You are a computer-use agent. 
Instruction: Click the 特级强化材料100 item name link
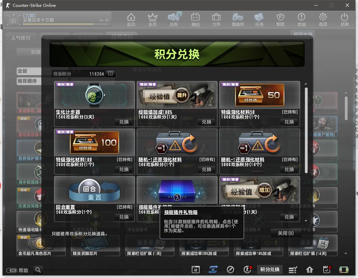click(x=74, y=159)
